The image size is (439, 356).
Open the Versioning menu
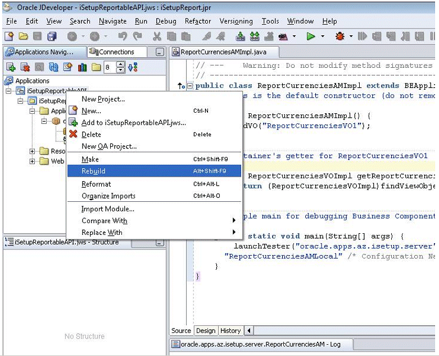pos(236,21)
